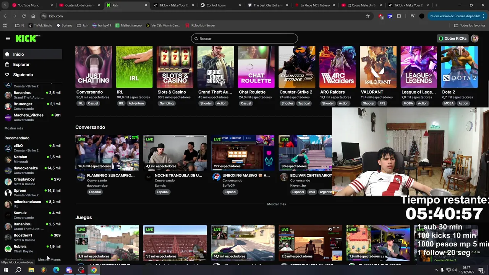Viewport: 489px width, 275px height.
Task: Open Spreen channel in recommended list
Action: tap(32, 192)
